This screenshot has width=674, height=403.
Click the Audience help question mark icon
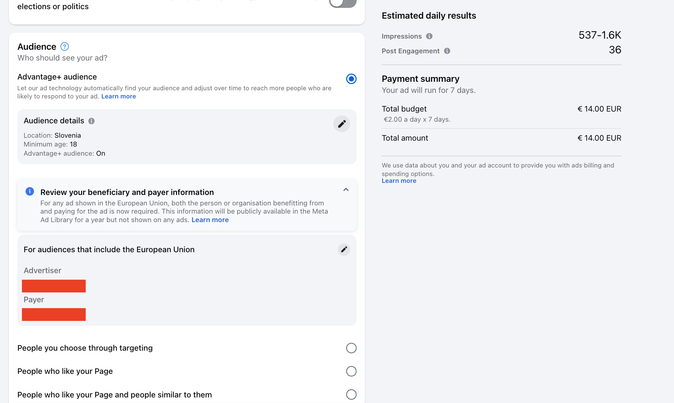[x=64, y=47]
